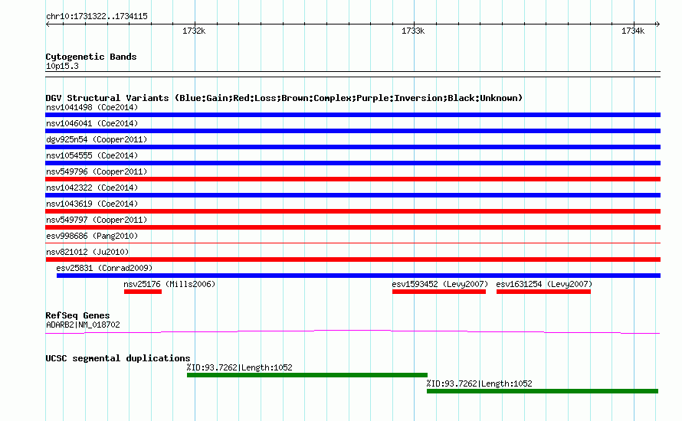
Task: Open the nsv25176 (Mills2006) label
Action: point(169,284)
